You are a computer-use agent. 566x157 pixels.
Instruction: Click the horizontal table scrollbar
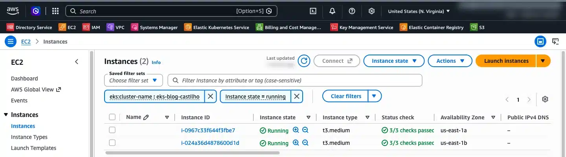point(193,153)
